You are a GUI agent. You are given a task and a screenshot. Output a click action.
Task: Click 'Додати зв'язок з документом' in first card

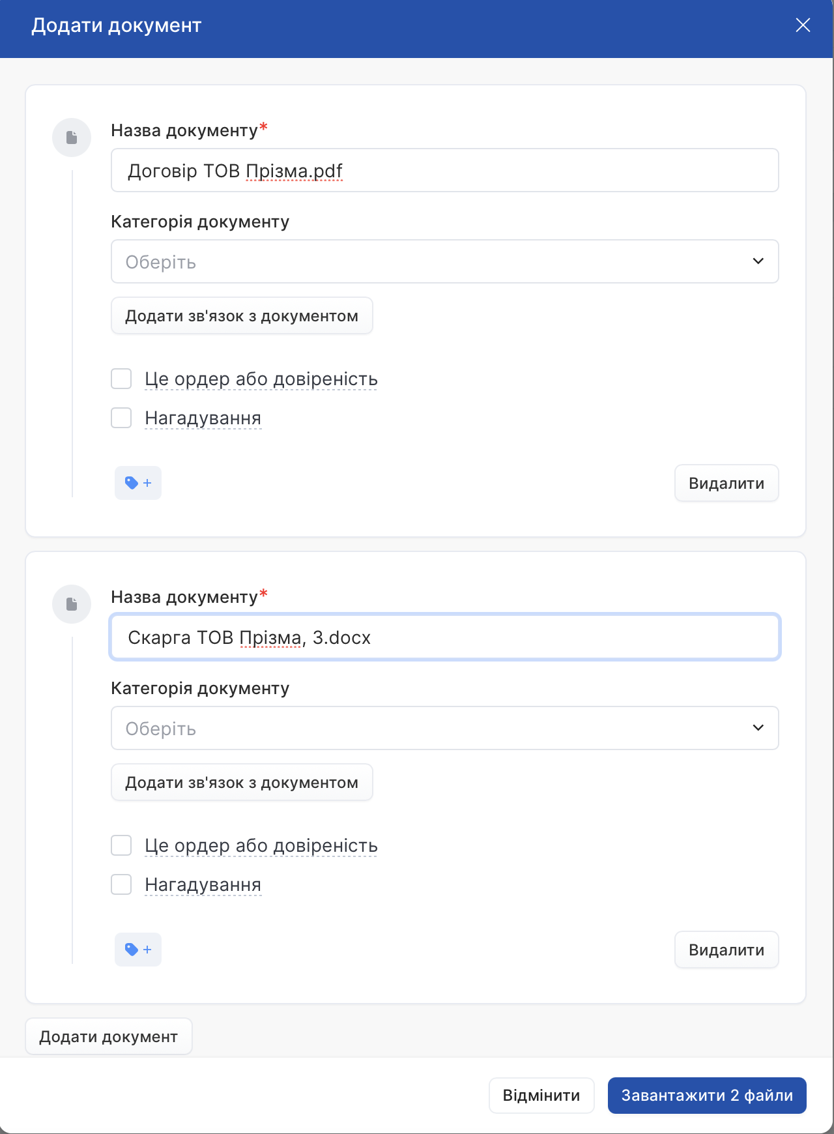242,316
